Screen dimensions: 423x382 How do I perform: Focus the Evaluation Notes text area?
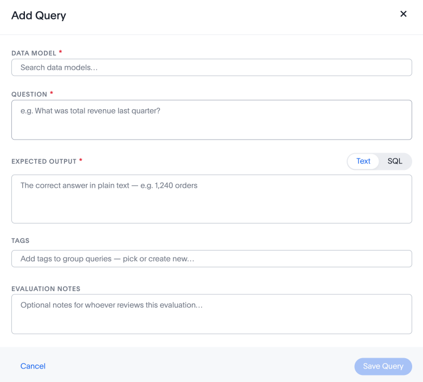[x=211, y=314]
